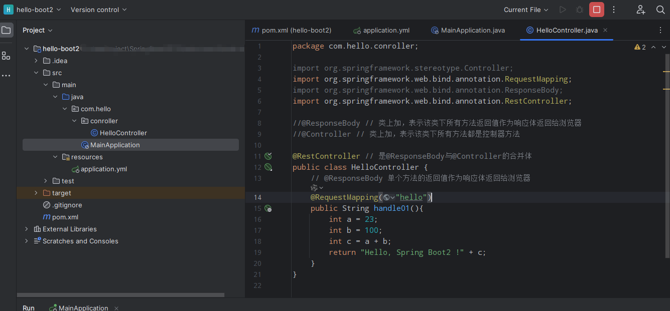Image resolution: width=670 pixels, height=311 pixels.
Task: Expand External Libraries node
Action: (27, 229)
